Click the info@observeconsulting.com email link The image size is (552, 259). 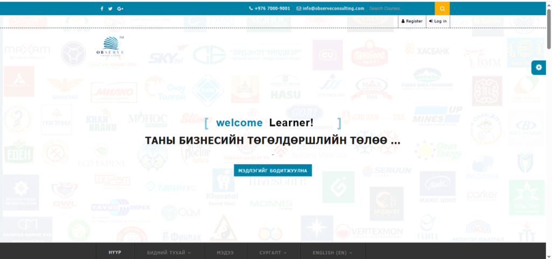(x=330, y=9)
